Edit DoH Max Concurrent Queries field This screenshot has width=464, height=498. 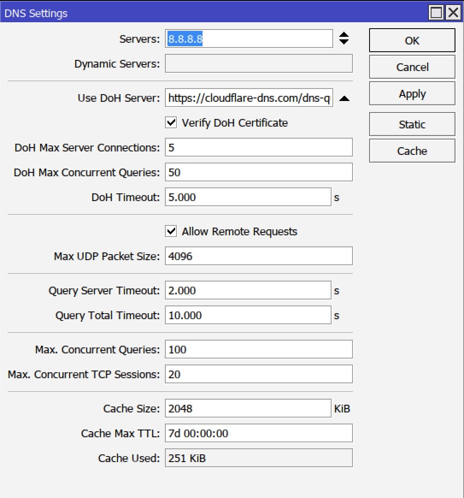[258, 172]
